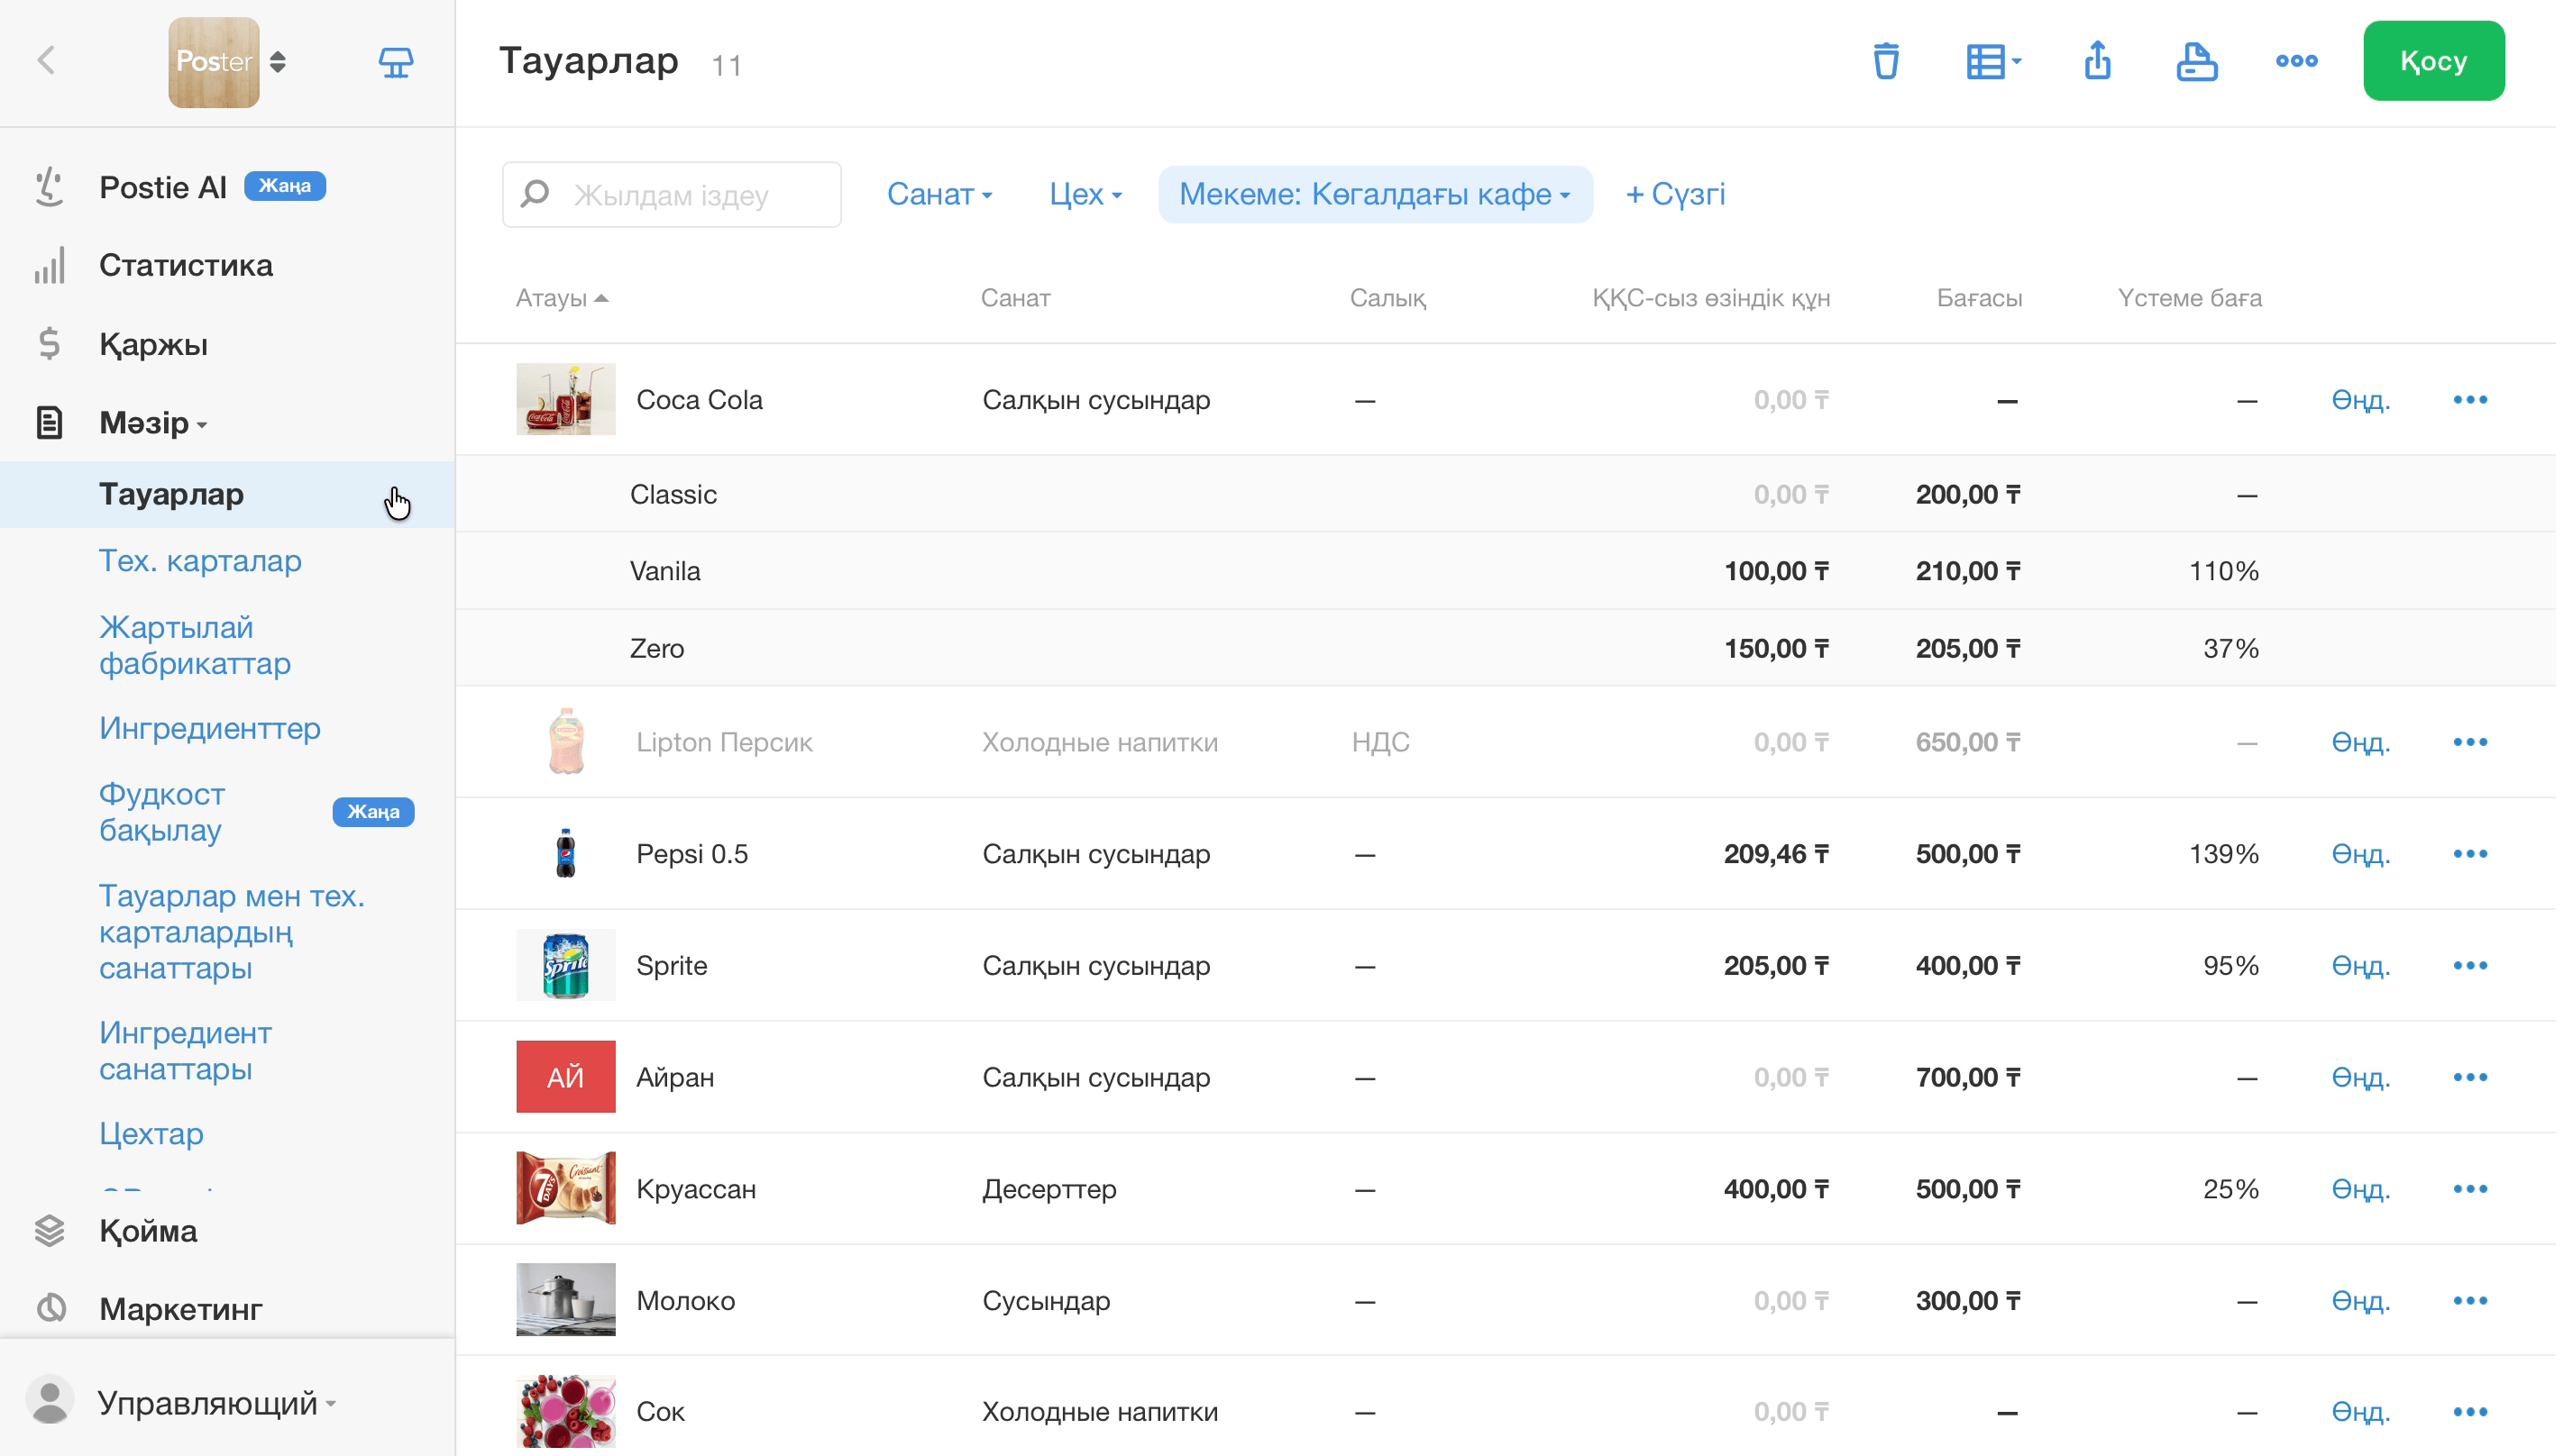2564x1456 pixels.
Task: Click Өңд. edit link for Coca Cola
Action: tap(2361, 400)
